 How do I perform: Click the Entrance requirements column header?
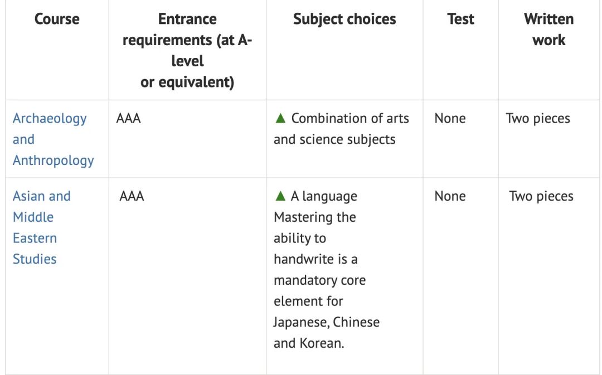pyautogui.click(x=187, y=50)
